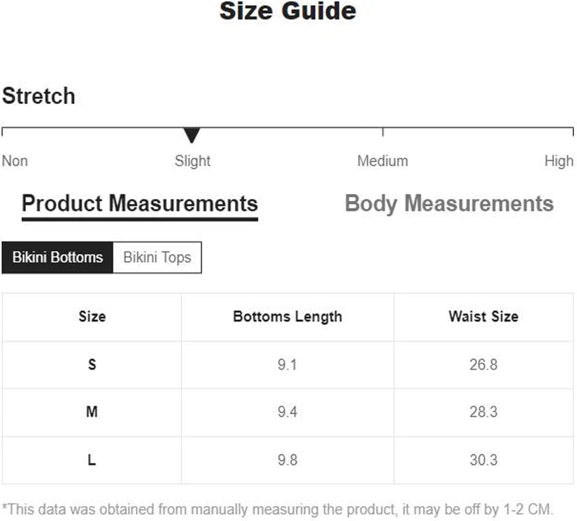Click the manual measurement disclaimer note
The image size is (577, 521).
(x=278, y=509)
